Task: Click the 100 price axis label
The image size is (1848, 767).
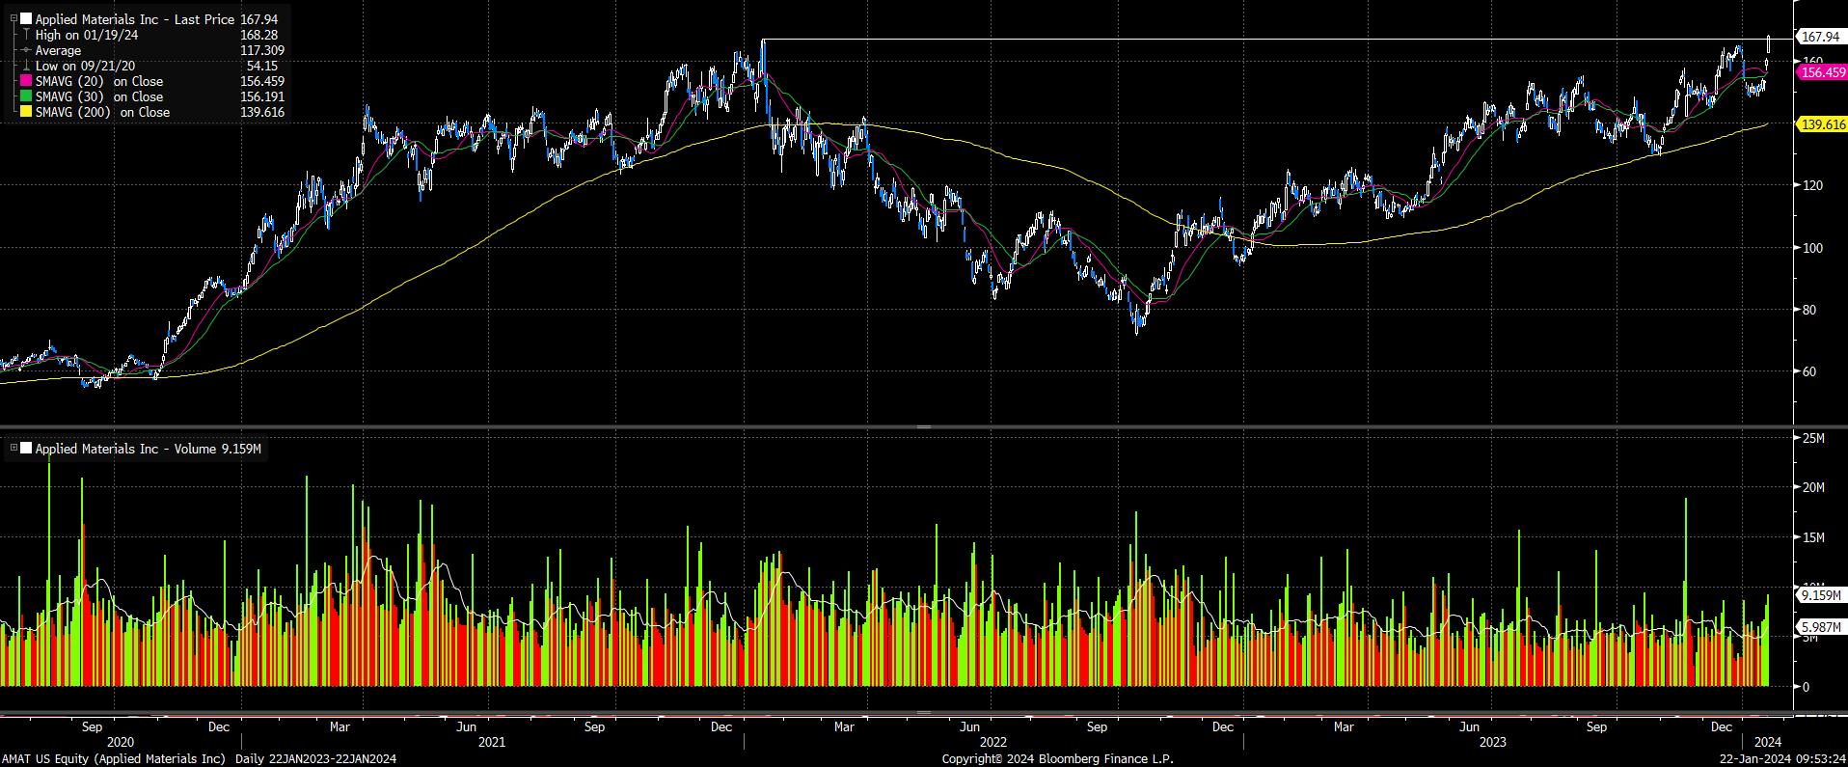Action: point(1812,248)
